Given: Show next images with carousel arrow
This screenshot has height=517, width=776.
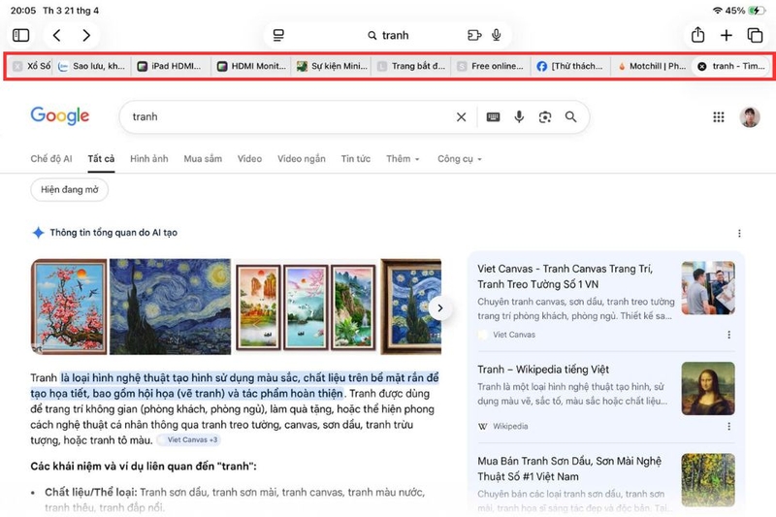Looking at the screenshot, I should pyautogui.click(x=439, y=308).
